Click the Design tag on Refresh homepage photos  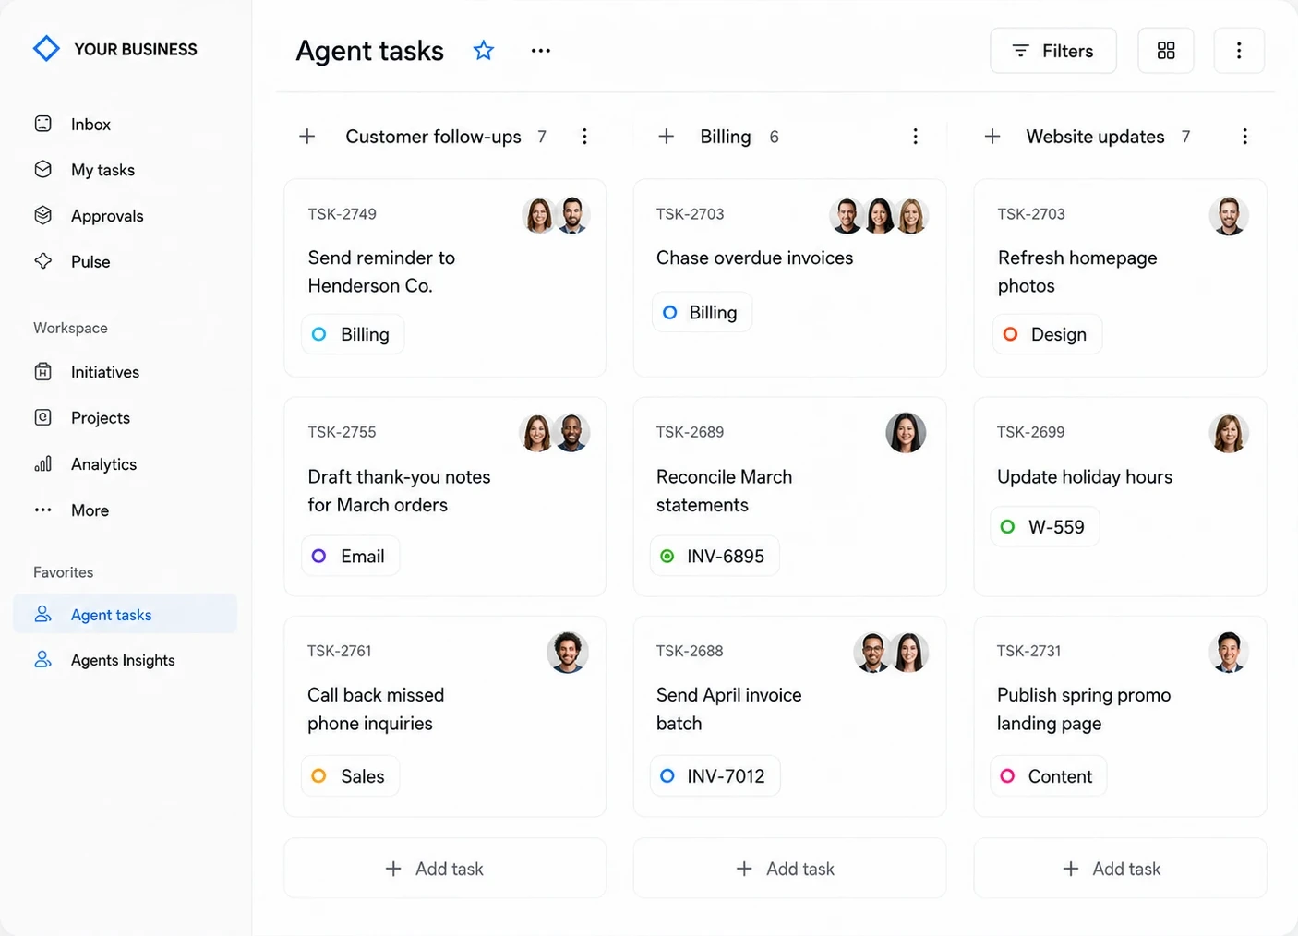click(1047, 334)
